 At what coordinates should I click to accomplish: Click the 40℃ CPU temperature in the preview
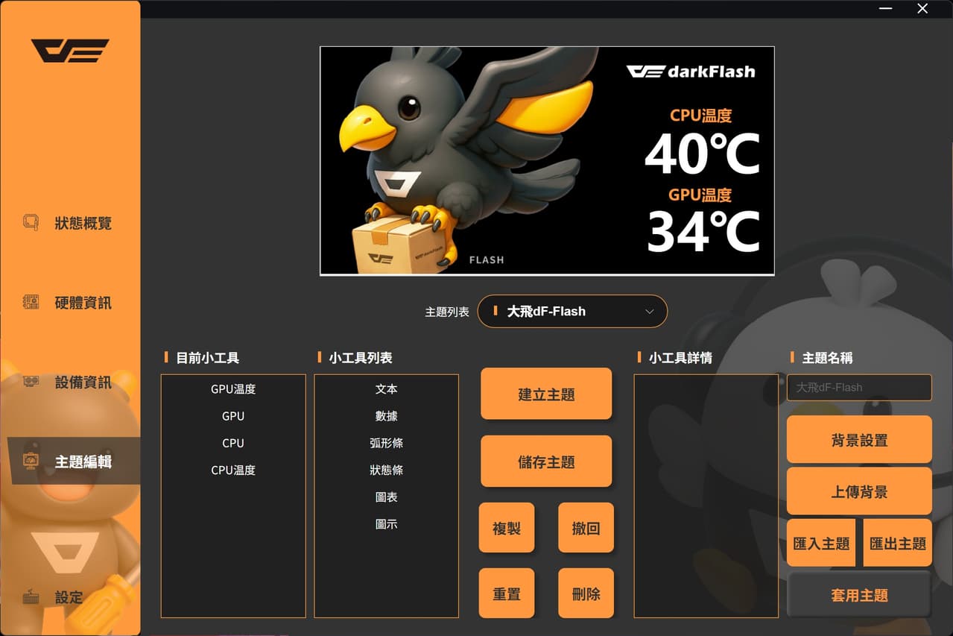point(702,153)
